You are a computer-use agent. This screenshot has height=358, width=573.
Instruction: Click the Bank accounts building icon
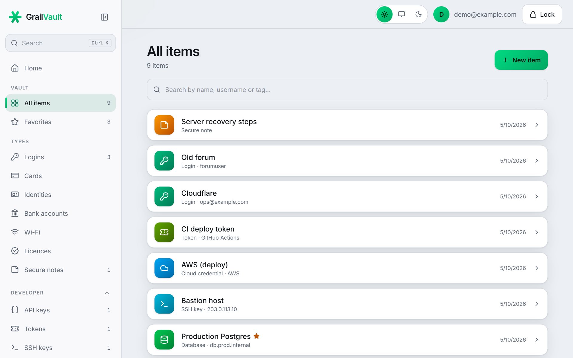click(x=15, y=213)
